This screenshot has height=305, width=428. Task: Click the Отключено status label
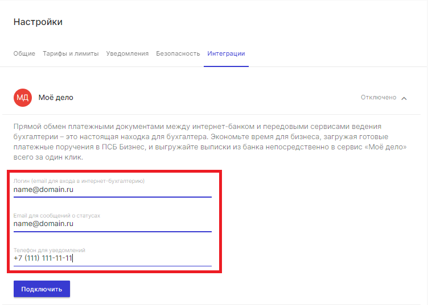(x=378, y=97)
